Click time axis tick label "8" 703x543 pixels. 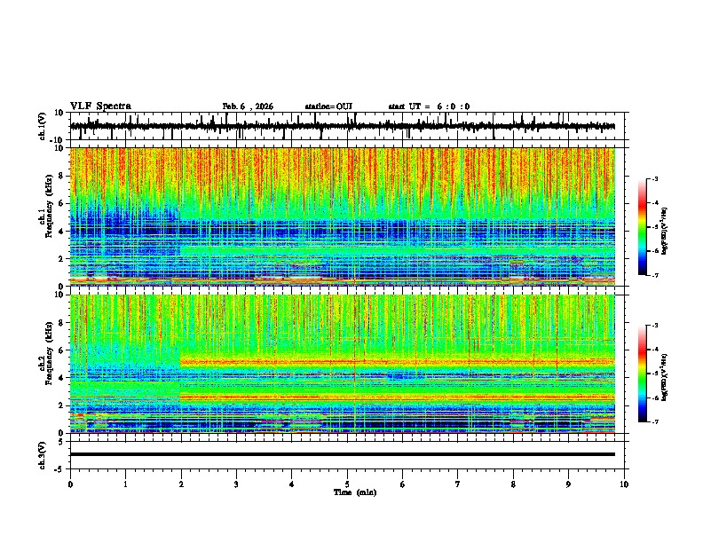click(x=513, y=484)
